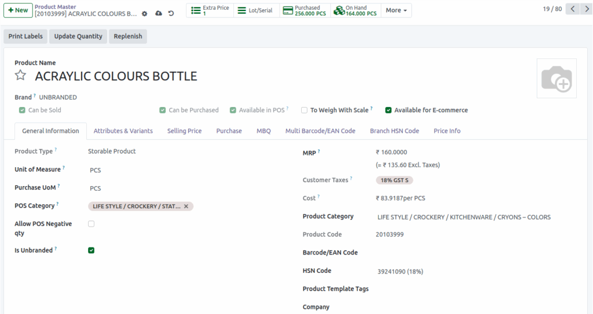Click the cloud save icon
The image size is (593, 314).
click(159, 13)
